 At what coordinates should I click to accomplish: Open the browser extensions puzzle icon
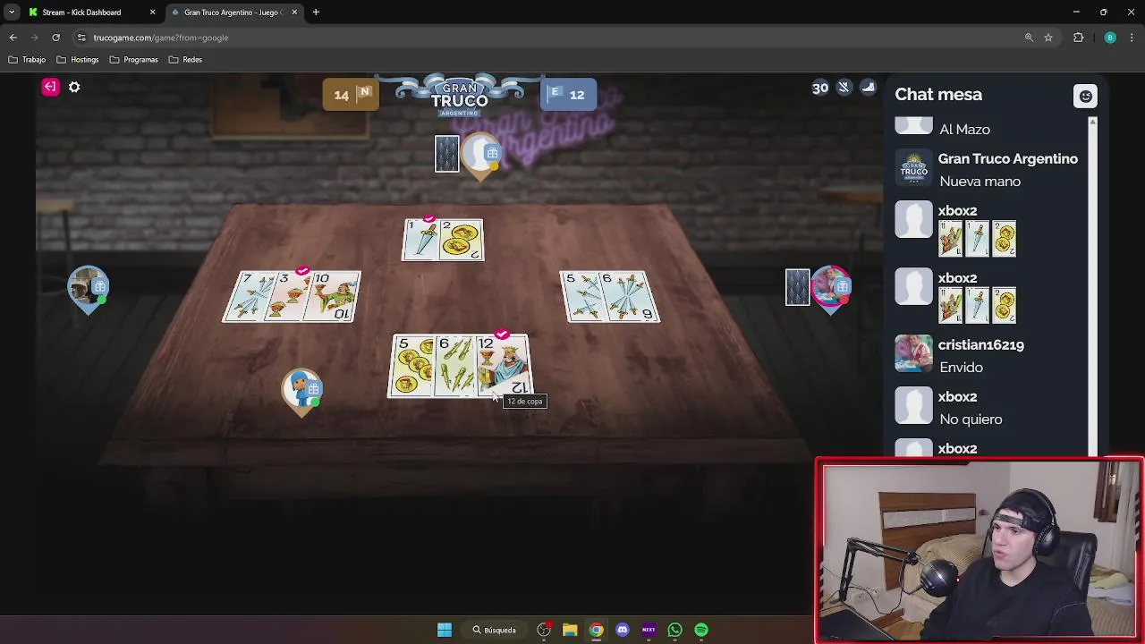[1078, 38]
